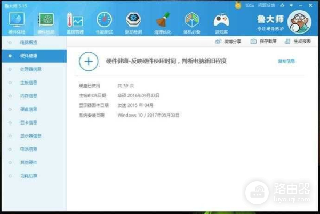The width and height of the screenshot is (320, 214).
Task: Open 主板信息 in the sidebar
Action: [29, 83]
